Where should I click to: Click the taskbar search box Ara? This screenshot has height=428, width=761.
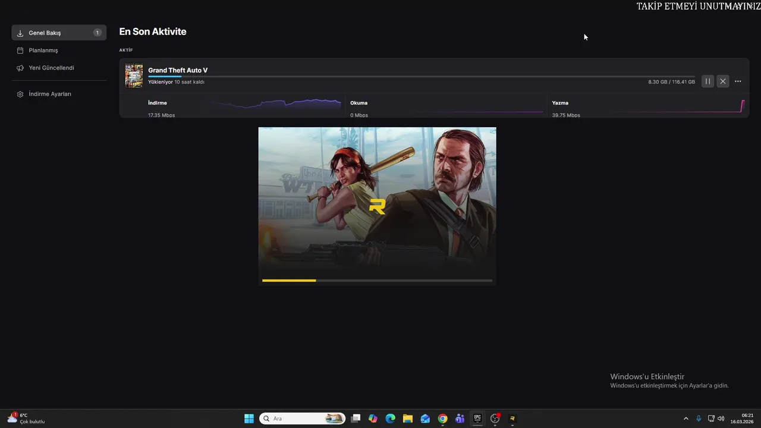coord(303,418)
